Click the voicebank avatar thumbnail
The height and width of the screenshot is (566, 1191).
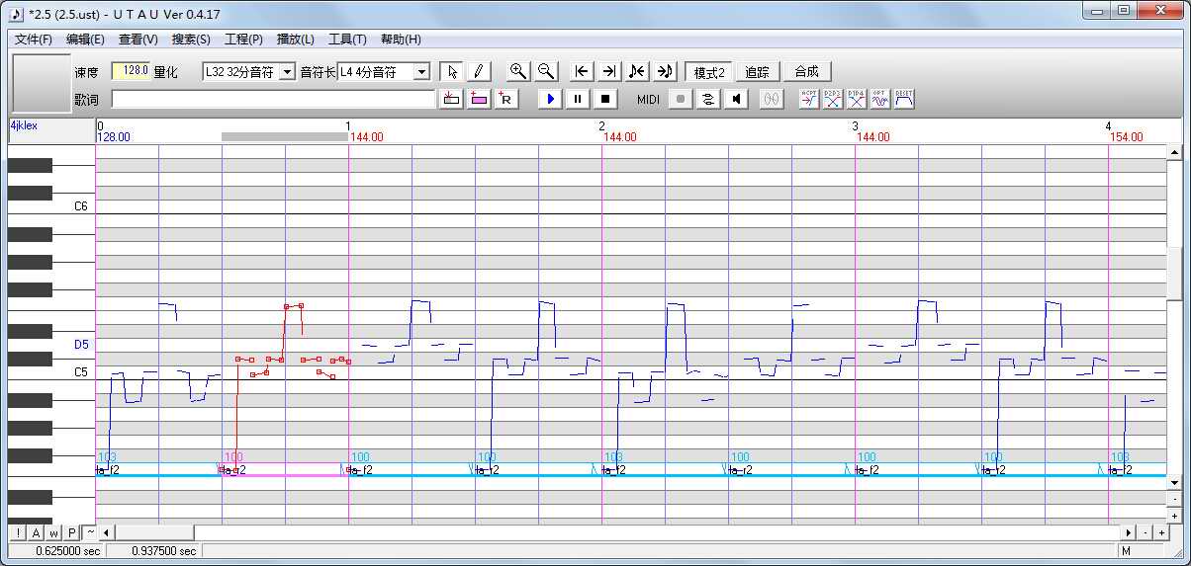[42, 83]
